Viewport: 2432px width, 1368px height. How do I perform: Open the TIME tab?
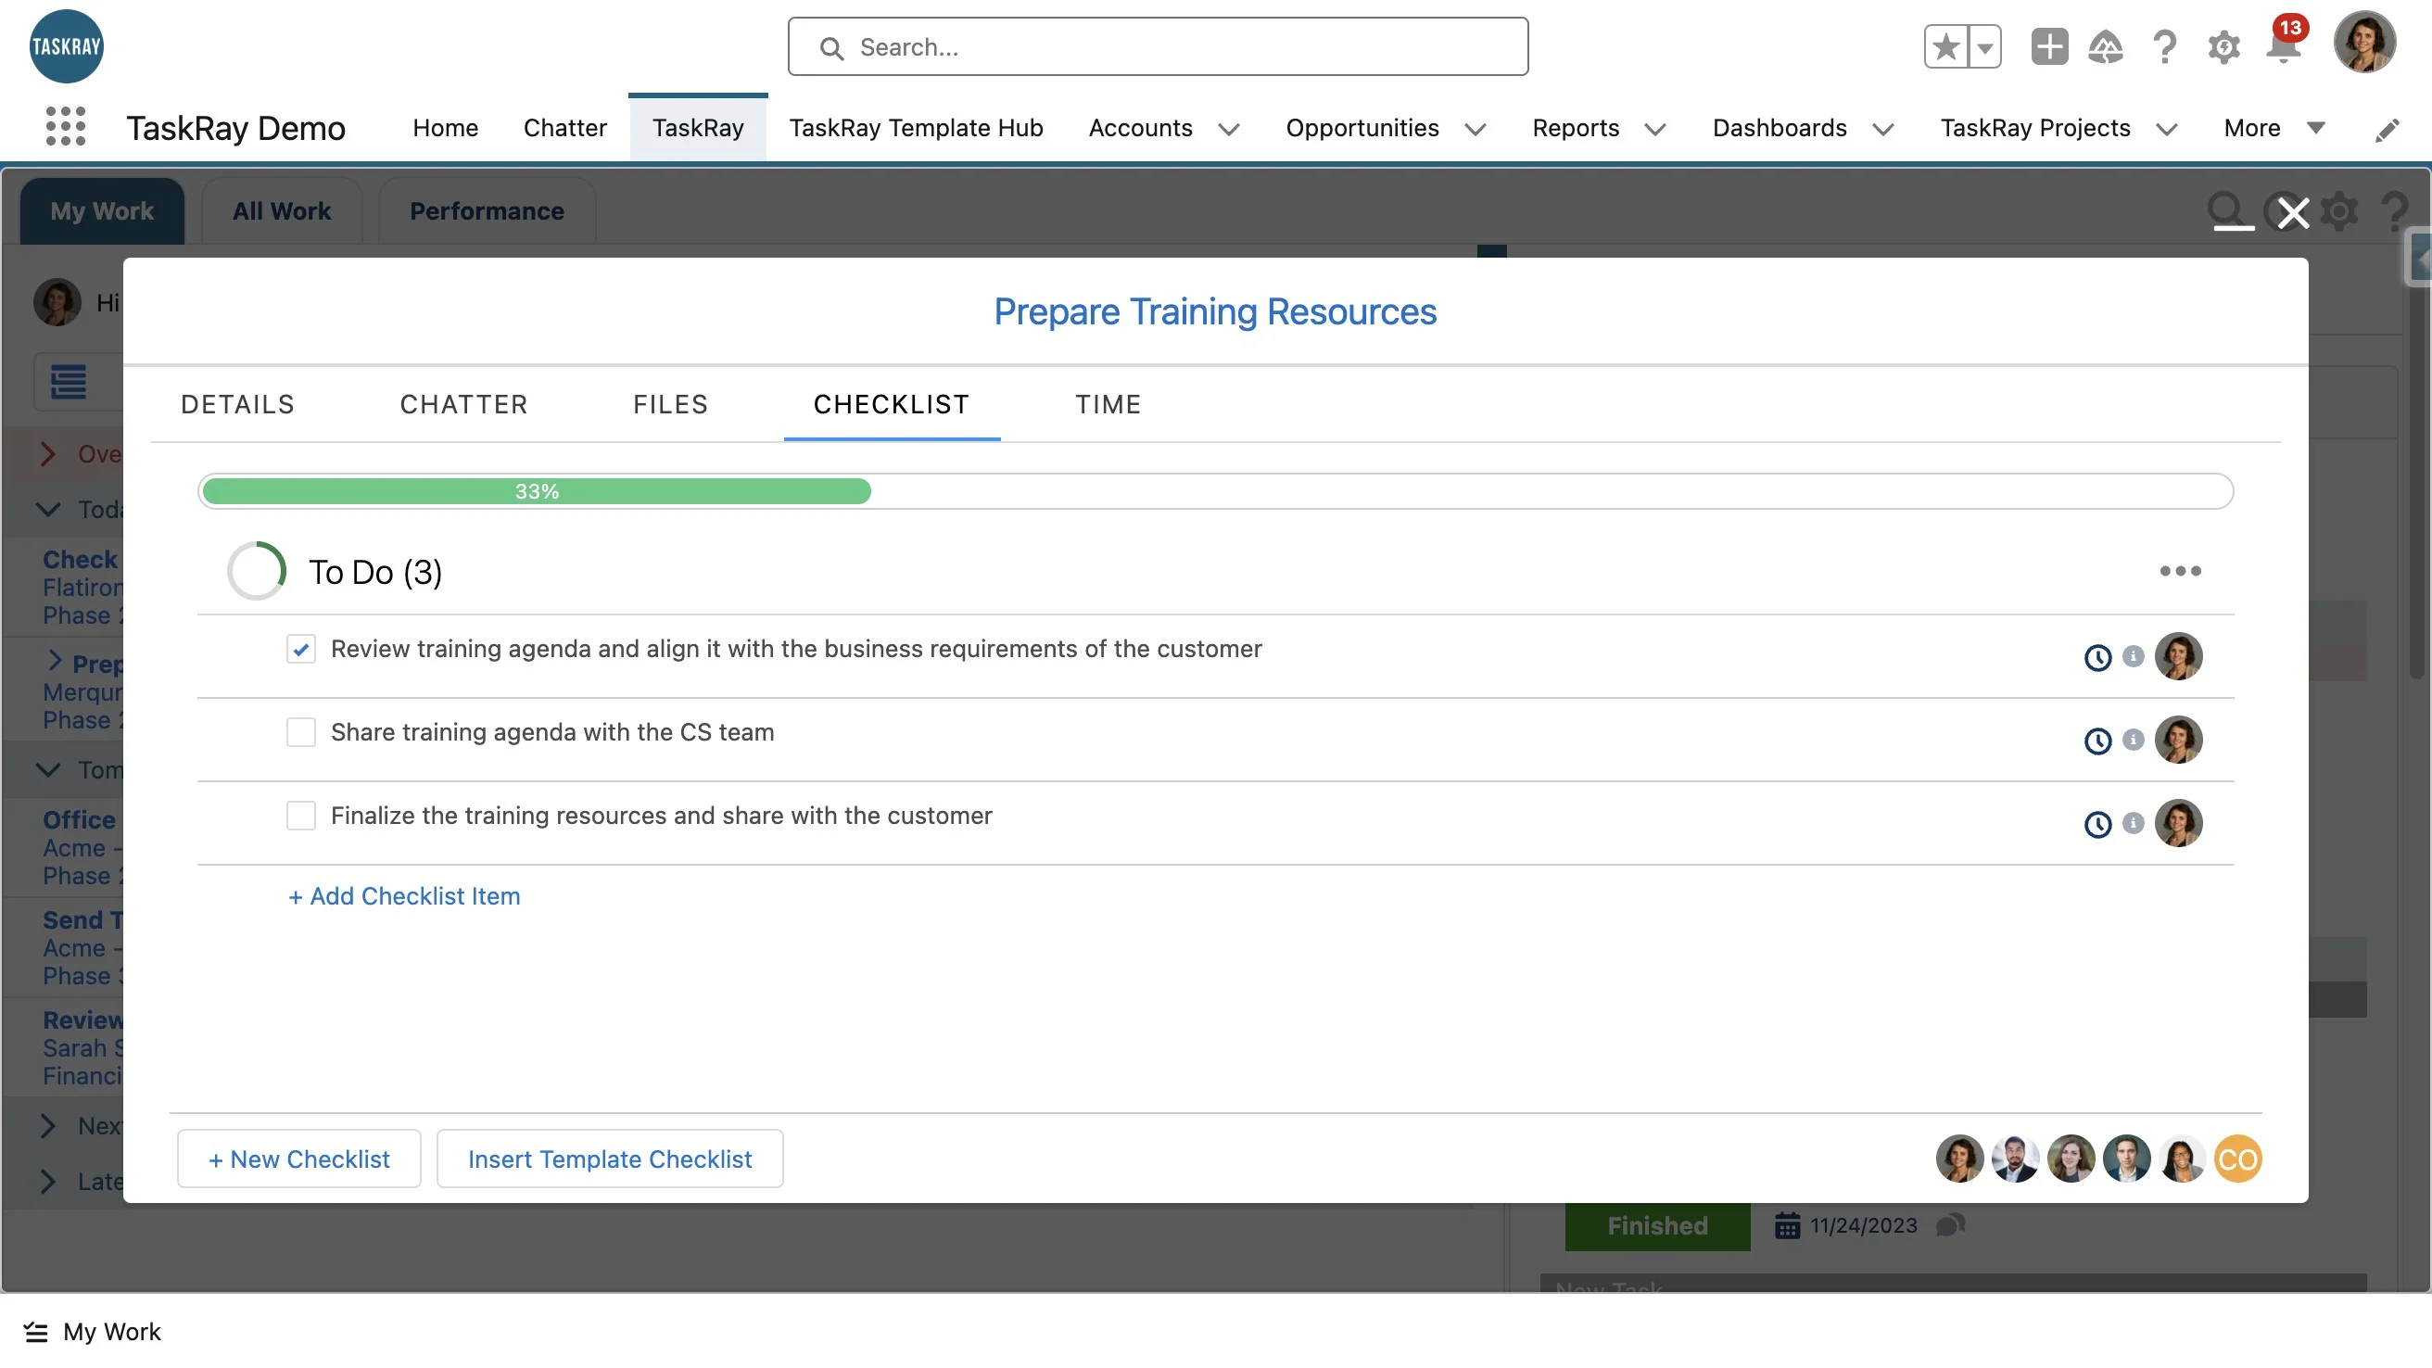(x=1108, y=404)
